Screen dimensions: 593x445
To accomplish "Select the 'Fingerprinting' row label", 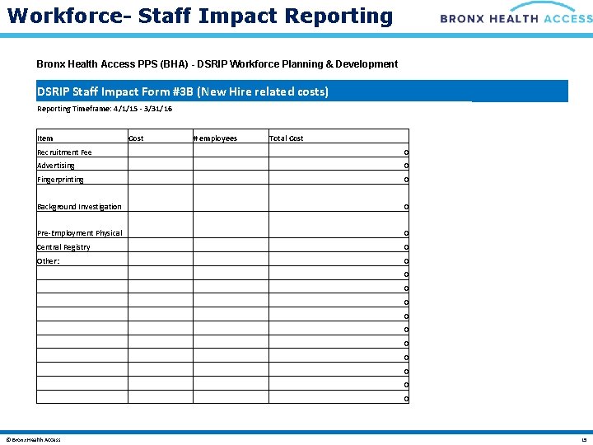I will point(60,180).
